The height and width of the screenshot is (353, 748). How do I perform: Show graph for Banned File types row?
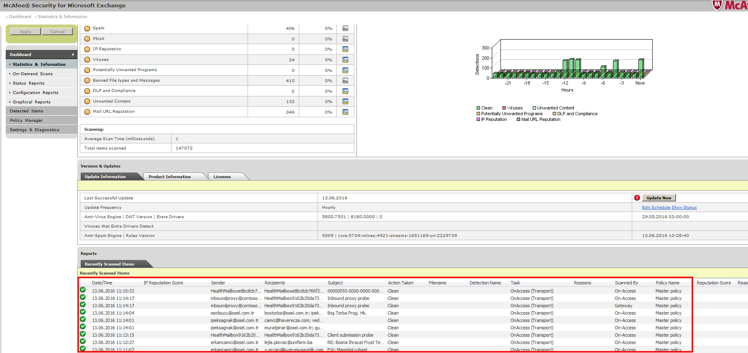click(x=345, y=80)
